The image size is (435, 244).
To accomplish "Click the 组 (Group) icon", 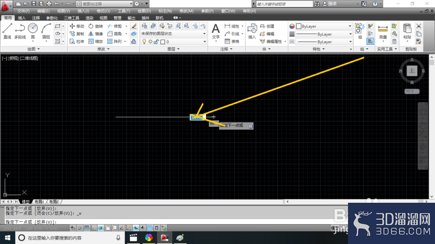I will 360,31.
